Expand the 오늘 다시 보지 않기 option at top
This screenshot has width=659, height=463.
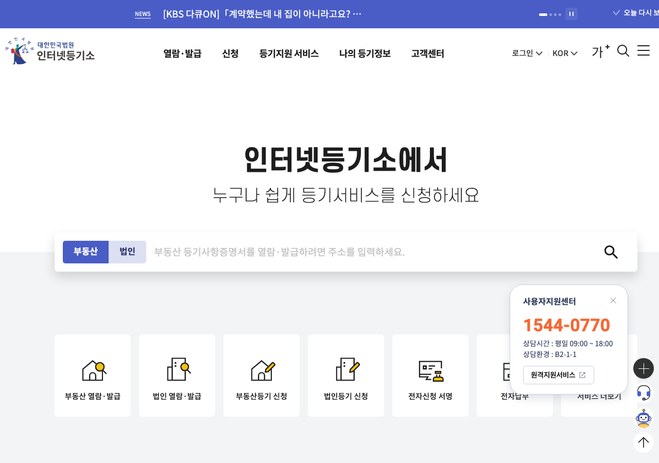[x=636, y=12]
